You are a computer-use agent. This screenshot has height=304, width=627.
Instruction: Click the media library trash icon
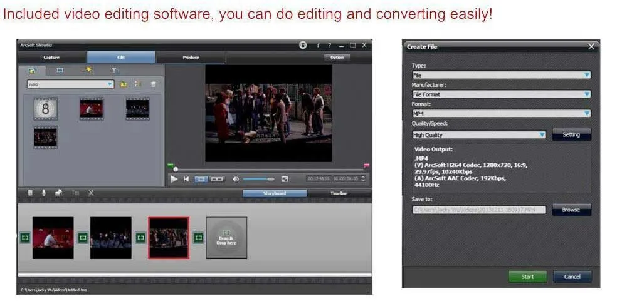pos(154,84)
